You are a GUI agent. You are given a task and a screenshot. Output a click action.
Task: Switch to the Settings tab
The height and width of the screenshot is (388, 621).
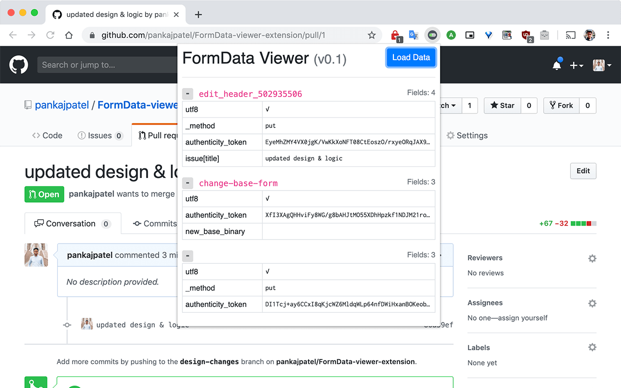[x=467, y=135]
